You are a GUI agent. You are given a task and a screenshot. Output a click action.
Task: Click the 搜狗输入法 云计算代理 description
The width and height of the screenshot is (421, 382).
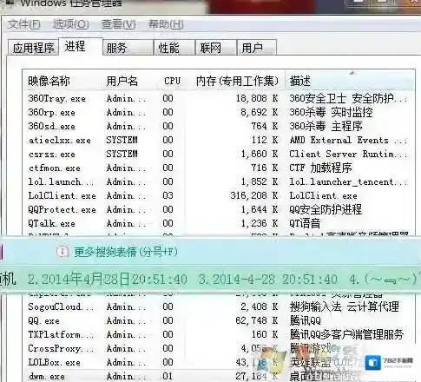[x=345, y=306]
